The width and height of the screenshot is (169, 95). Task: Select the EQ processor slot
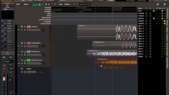tap(7, 5)
